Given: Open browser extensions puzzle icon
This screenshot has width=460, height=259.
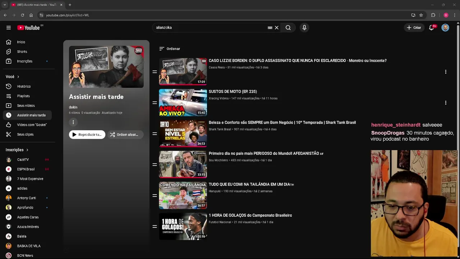Looking at the screenshot, I should (x=433, y=15).
